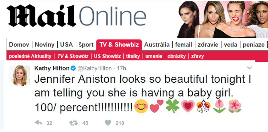This screenshot has height=132, width=268.
Task: Click the tweet reply arrow icon
Action: tap(38, 123)
